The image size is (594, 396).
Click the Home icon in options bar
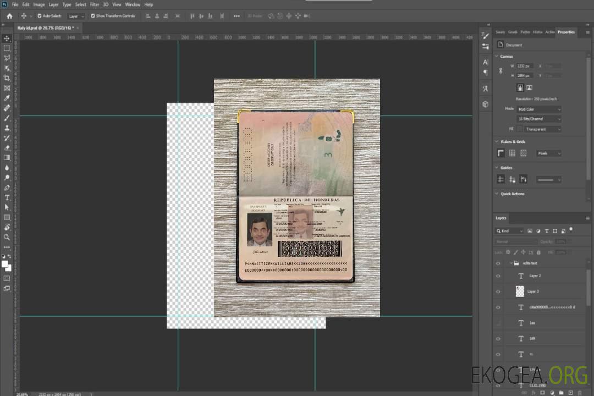pos(9,16)
